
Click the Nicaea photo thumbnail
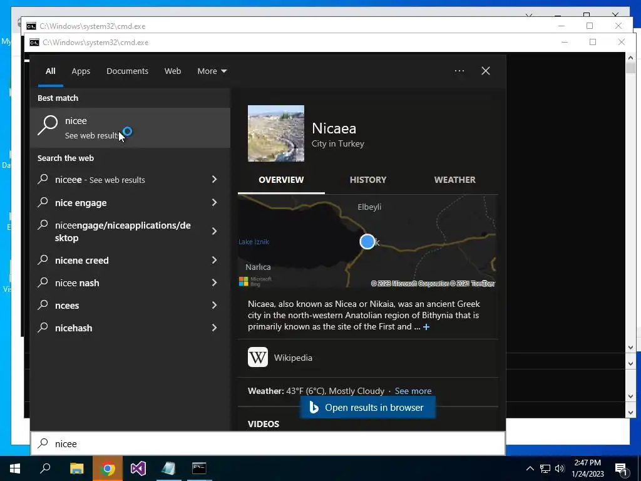click(x=276, y=133)
